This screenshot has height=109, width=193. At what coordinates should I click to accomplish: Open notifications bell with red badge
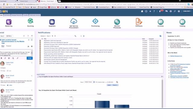click(x=161, y=11)
